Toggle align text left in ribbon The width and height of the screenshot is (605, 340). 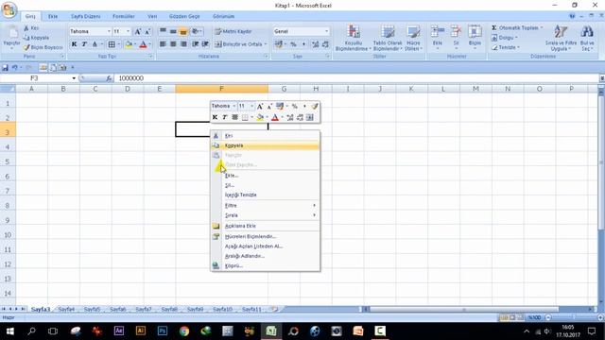point(164,44)
